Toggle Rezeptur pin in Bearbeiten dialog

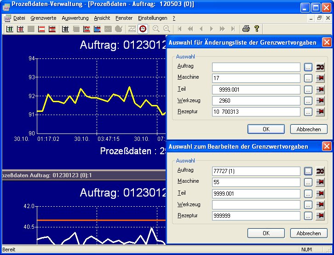point(320,216)
